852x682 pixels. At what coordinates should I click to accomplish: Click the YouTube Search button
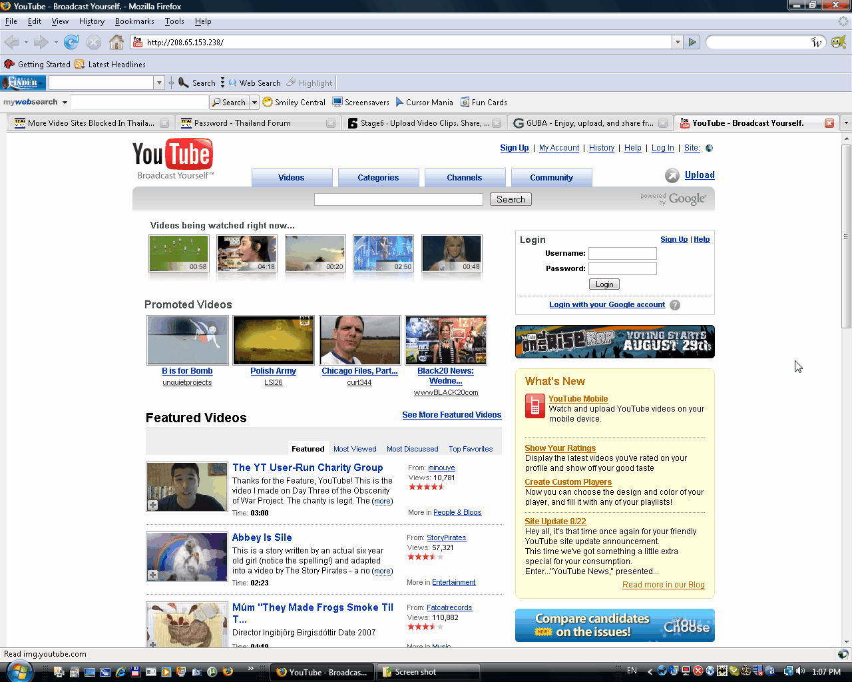click(x=511, y=199)
